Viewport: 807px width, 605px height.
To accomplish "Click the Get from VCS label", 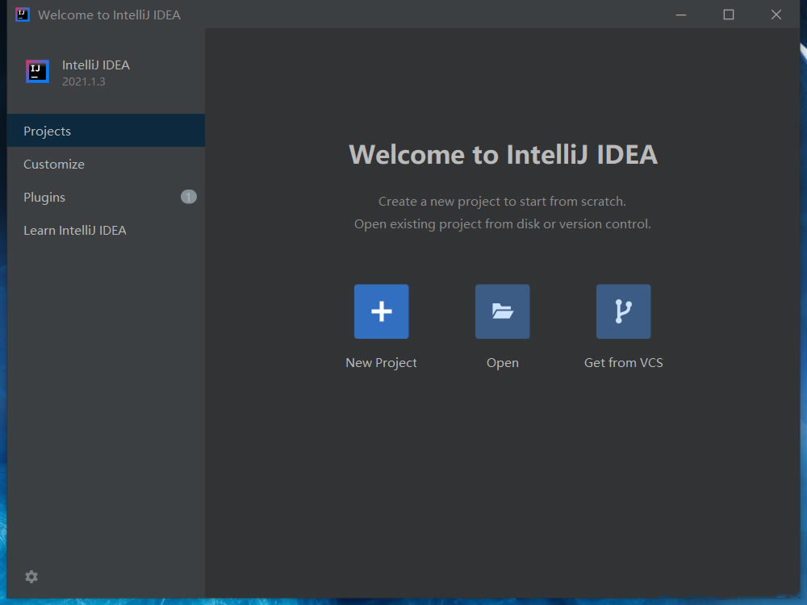I will click(x=623, y=363).
